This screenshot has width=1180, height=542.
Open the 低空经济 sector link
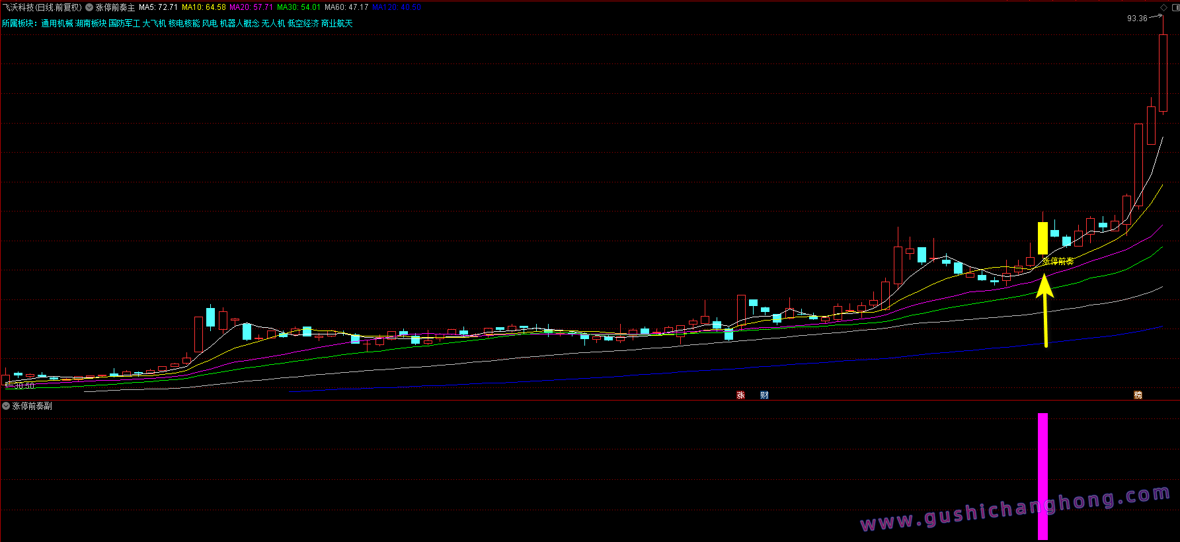pos(303,23)
